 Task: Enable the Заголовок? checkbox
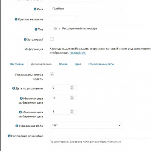tap(52, 39)
